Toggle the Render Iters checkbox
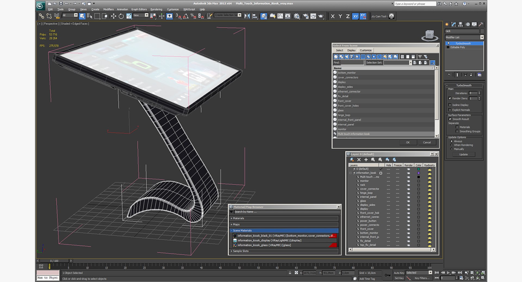522x282 pixels. tap(450, 98)
